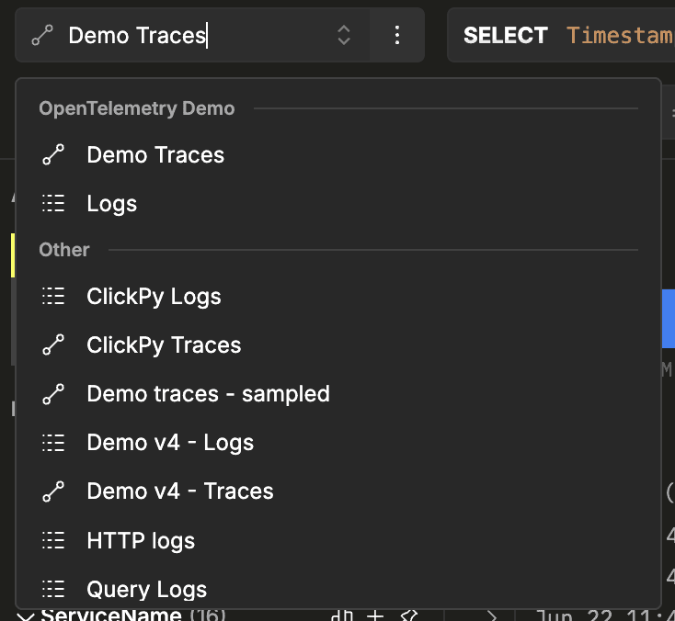The height and width of the screenshot is (621, 675).
Task: Click the list icon beside HTTP logs
Action: pos(53,540)
